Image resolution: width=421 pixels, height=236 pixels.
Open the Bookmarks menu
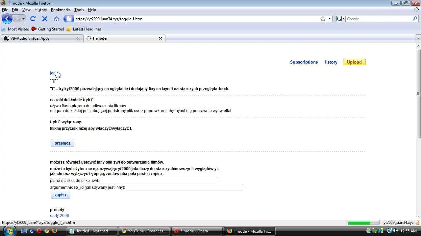(x=61, y=10)
